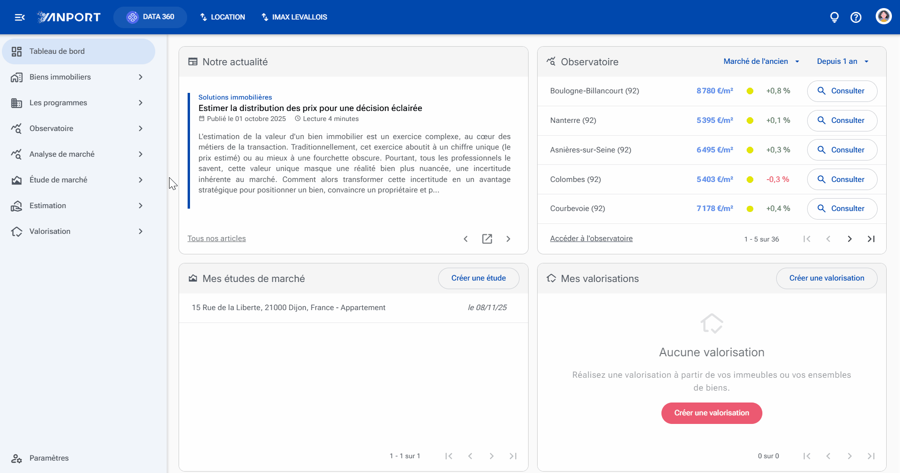This screenshot has width=900, height=473.
Task: Click the -0,3 % variation for Colombes
Action: click(x=778, y=180)
